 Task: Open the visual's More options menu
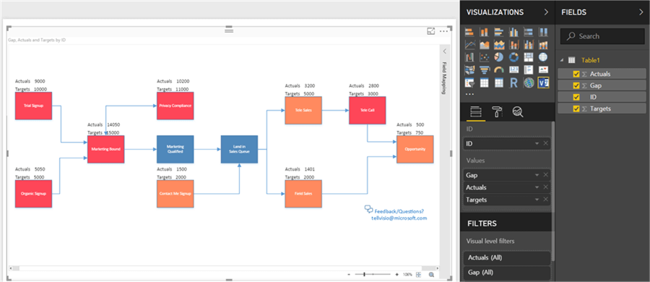coord(443,31)
